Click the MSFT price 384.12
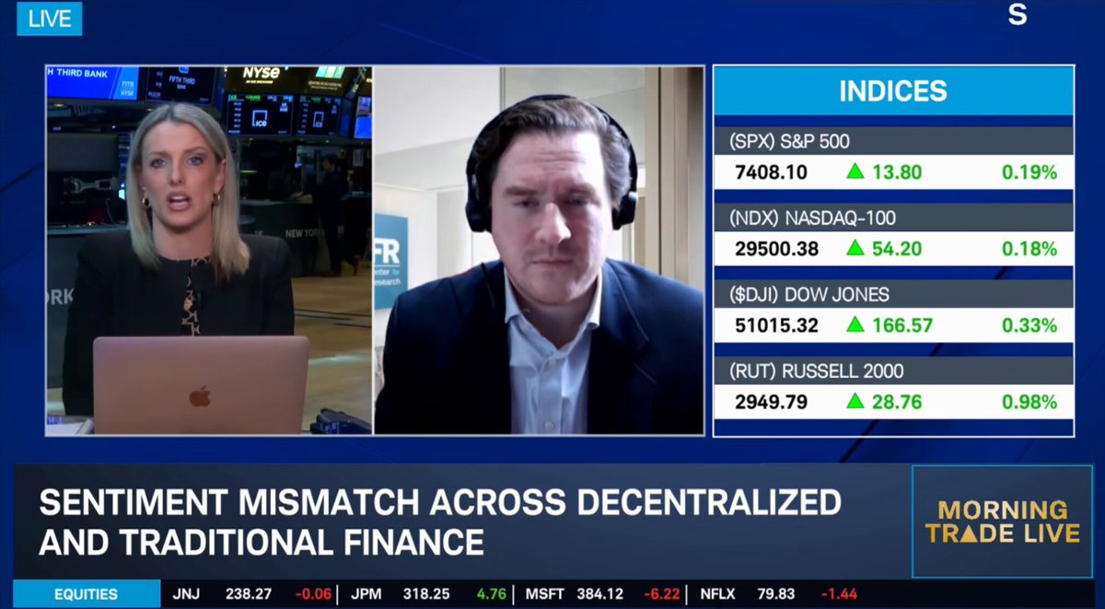1105x609 pixels. tap(599, 594)
